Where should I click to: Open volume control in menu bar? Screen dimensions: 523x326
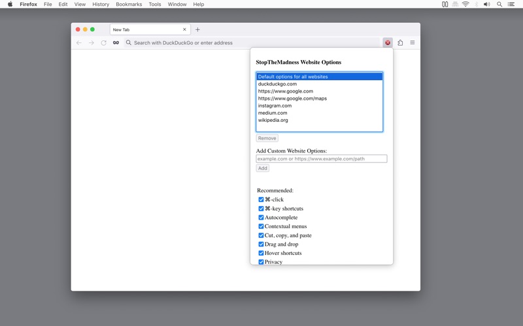[487, 5]
